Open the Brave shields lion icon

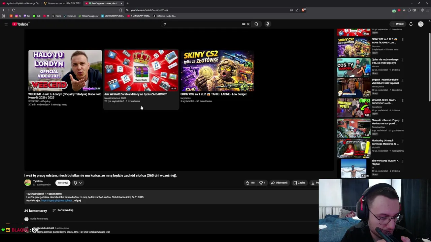point(303,10)
